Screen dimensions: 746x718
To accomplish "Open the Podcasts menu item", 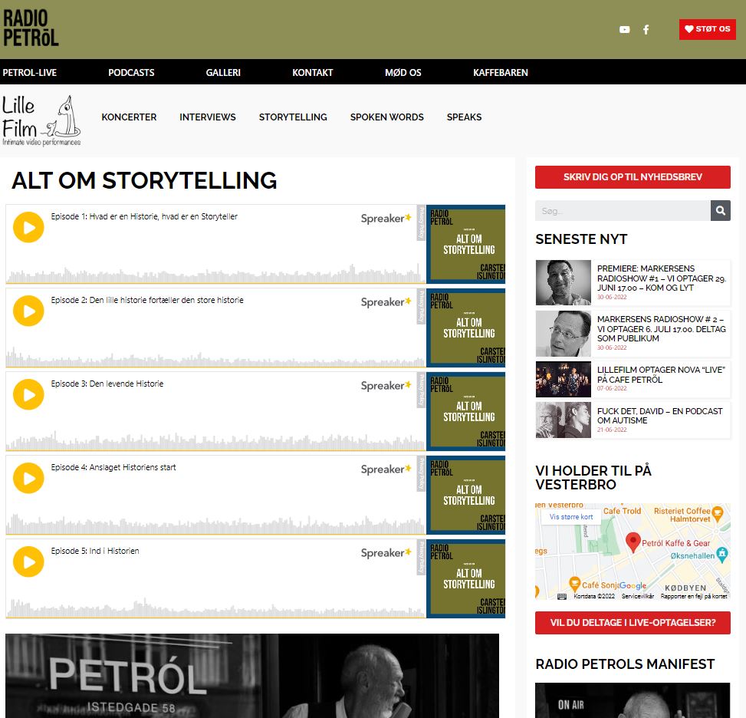I will (131, 72).
